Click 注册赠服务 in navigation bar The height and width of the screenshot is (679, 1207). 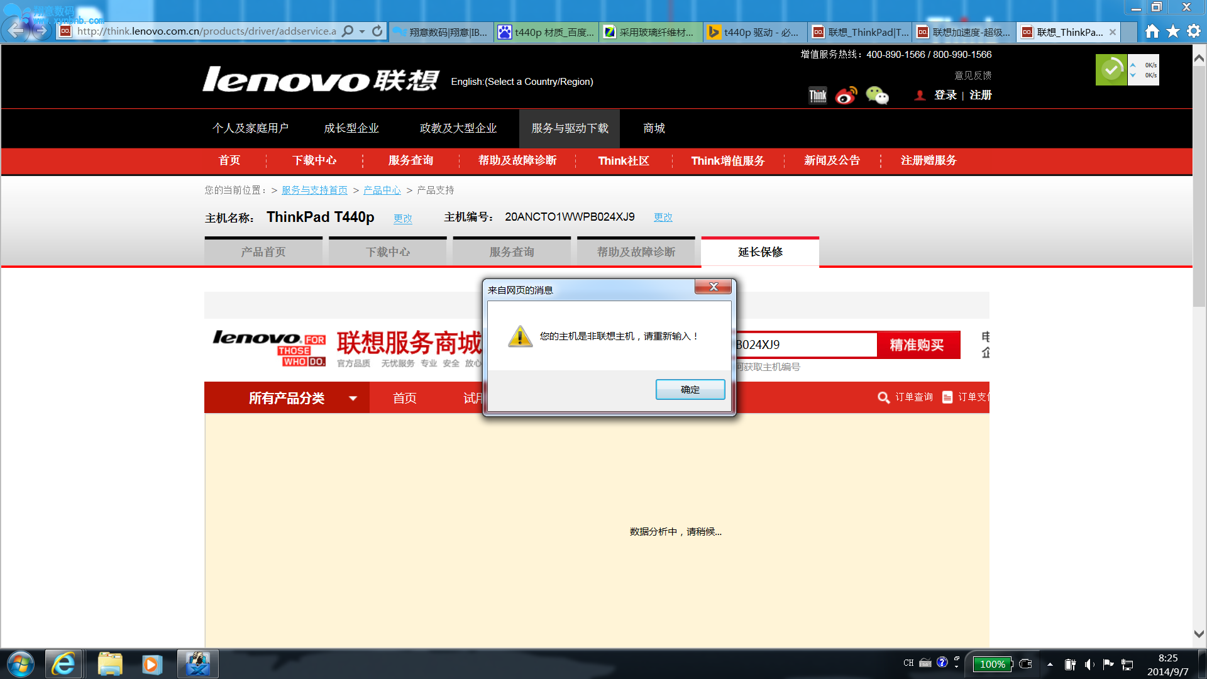pyautogui.click(x=928, y=160)
